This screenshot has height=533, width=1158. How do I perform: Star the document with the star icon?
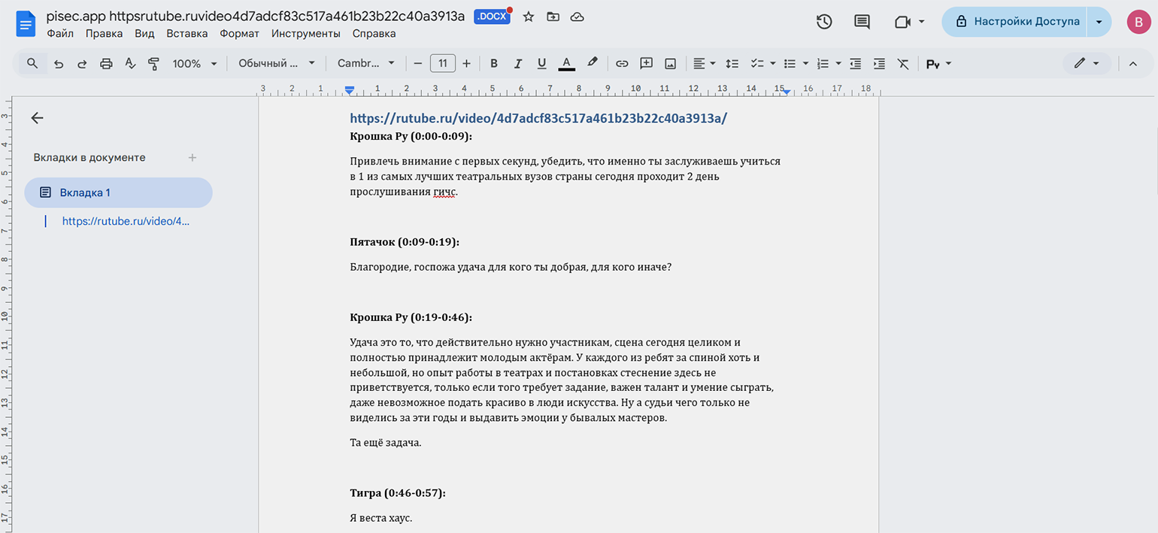point(529,17)
